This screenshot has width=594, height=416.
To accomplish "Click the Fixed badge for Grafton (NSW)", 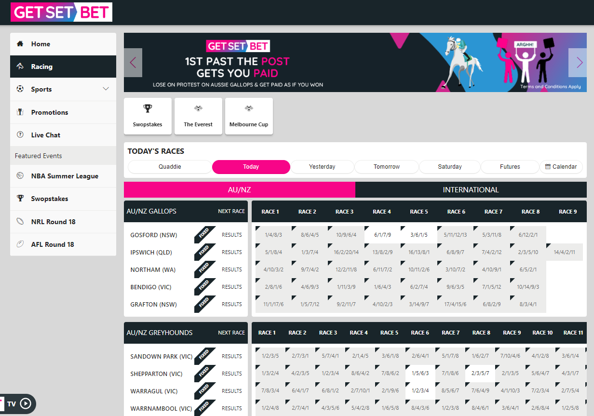I will click(204, 304).
